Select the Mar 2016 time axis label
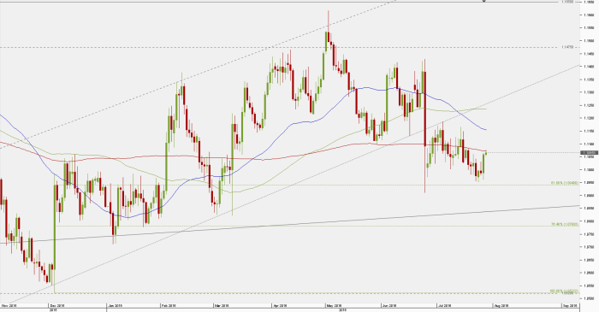 coord(222,306)
